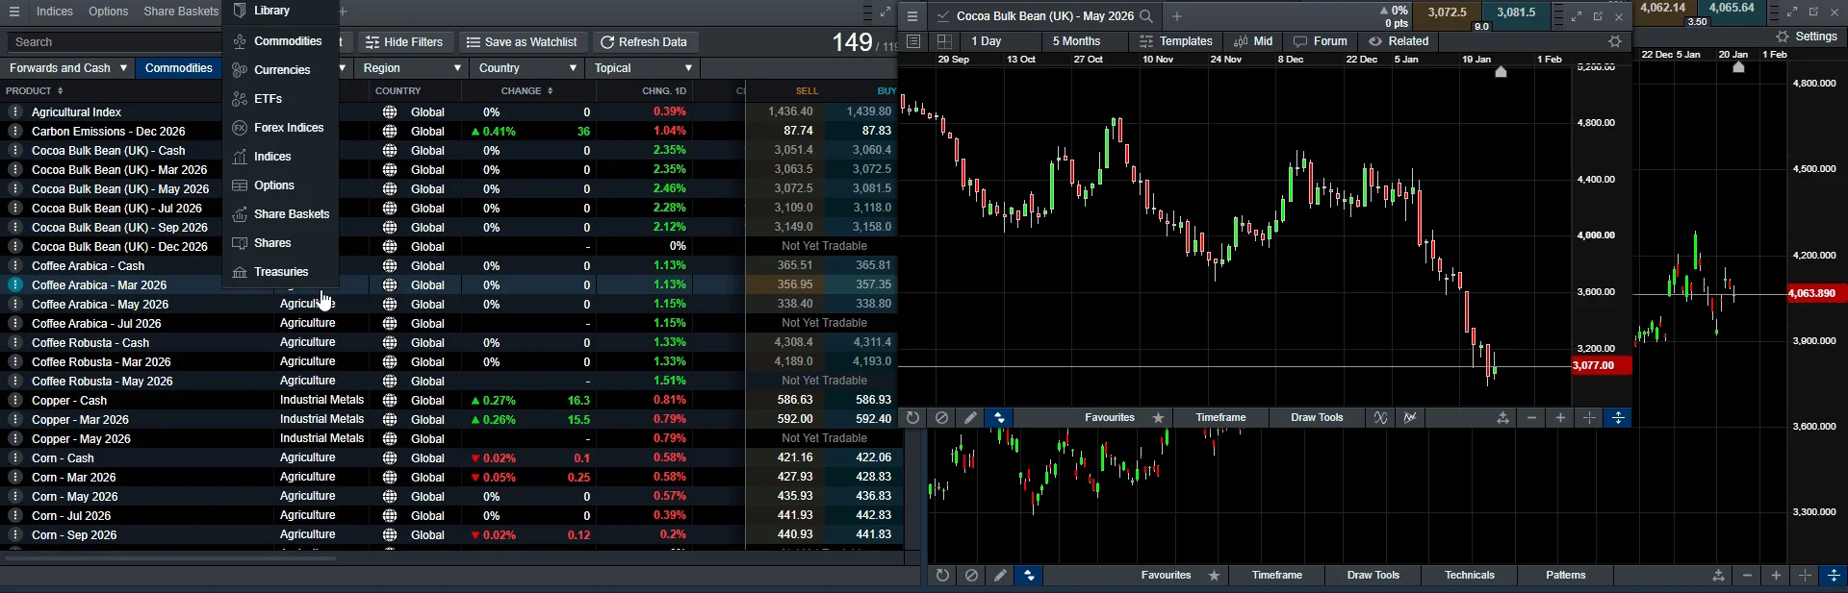The height and width of the screenshot is (593, 1848).
Task: Open the patterns icon on Cocoa chart toolbar
Action: point(1411,418)
